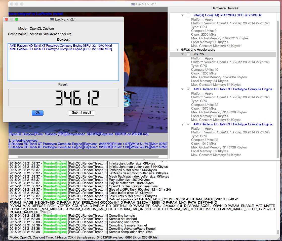Zoom the result dialog with green button
282x241 pixels.
tap(17, 19)
